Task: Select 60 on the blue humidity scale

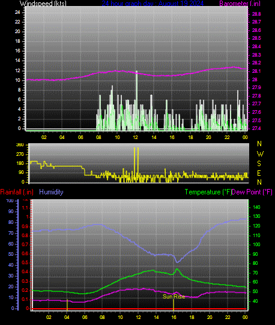Action: (x=11, y=244)
